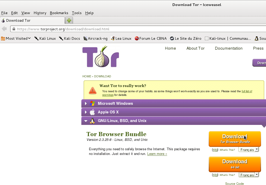Open the View menu

click(26, 13)
